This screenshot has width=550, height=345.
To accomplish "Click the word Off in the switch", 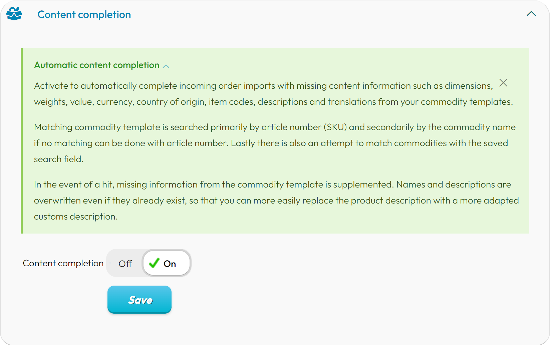I will pyautogui.click(x=125, y=264).
